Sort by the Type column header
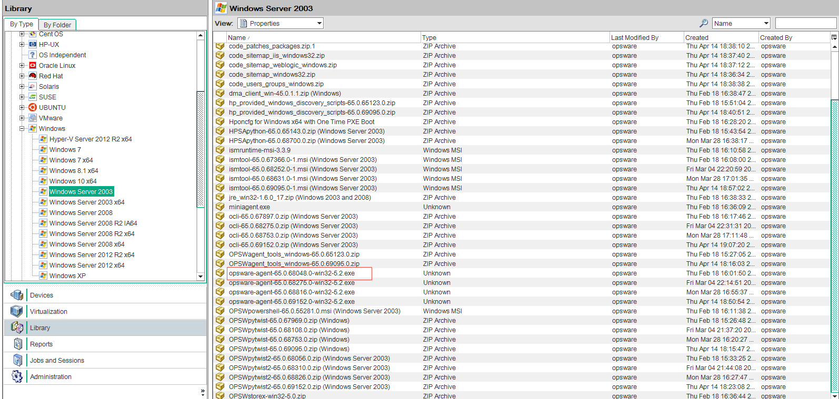The width and height of the screenshot is (839, 399). pos(515,37)
